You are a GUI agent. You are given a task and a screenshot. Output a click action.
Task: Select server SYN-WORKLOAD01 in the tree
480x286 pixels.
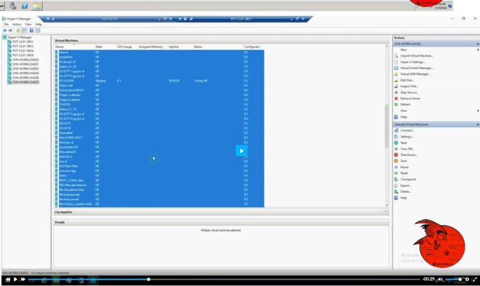click(x=26, y=64)
